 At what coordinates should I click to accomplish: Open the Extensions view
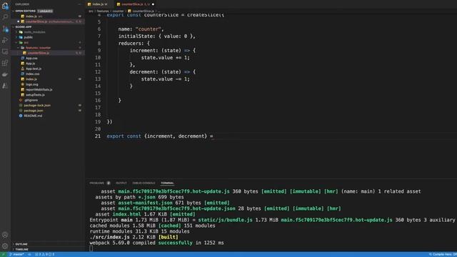coord(5,63)
